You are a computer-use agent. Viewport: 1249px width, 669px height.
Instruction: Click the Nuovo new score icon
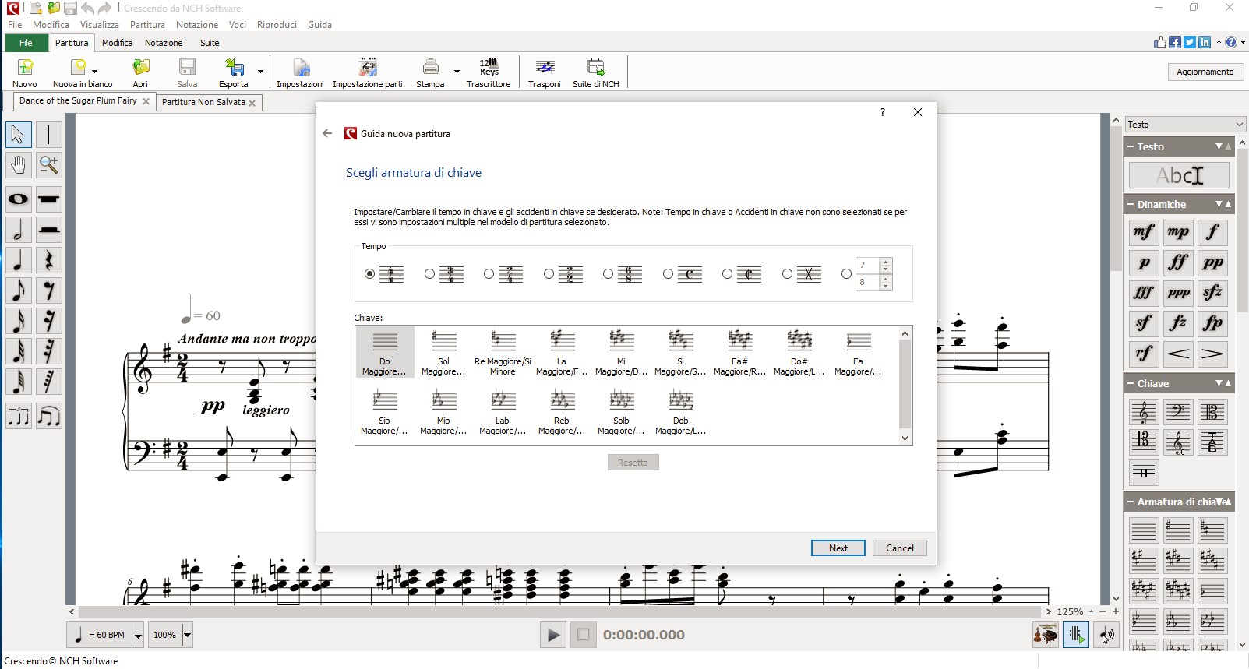point(25,73)
